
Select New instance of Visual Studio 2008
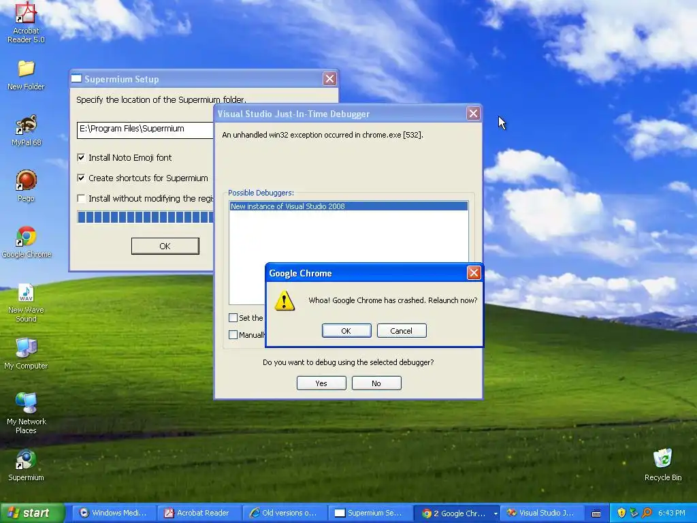348,206
